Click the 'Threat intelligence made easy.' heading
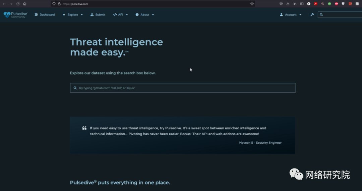 (116, 47)
